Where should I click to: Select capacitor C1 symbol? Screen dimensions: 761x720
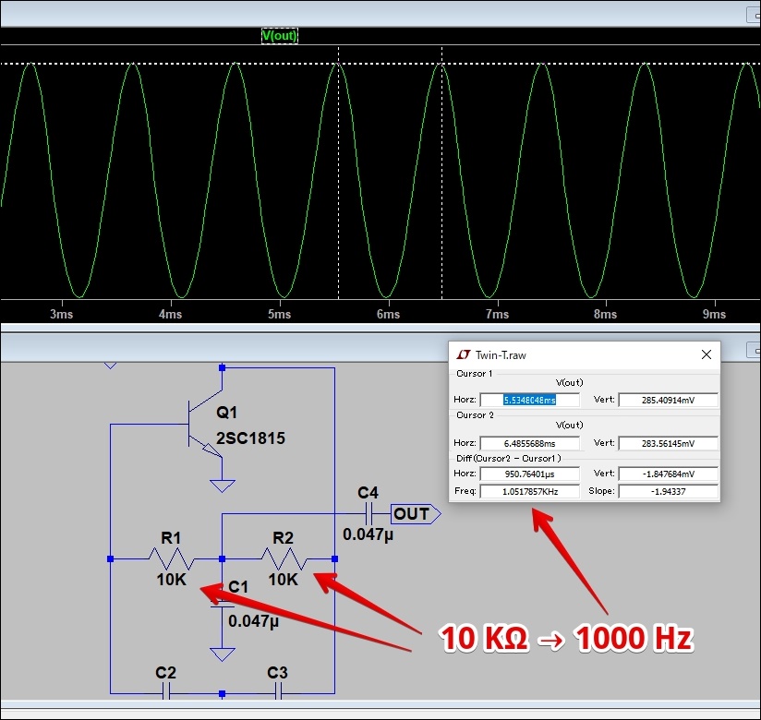[223, 605]
